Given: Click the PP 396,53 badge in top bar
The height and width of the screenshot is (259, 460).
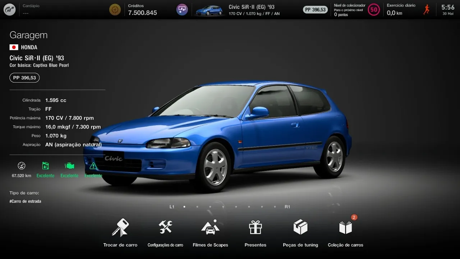Looking at the screenshot, I should (x=315, y=10).
